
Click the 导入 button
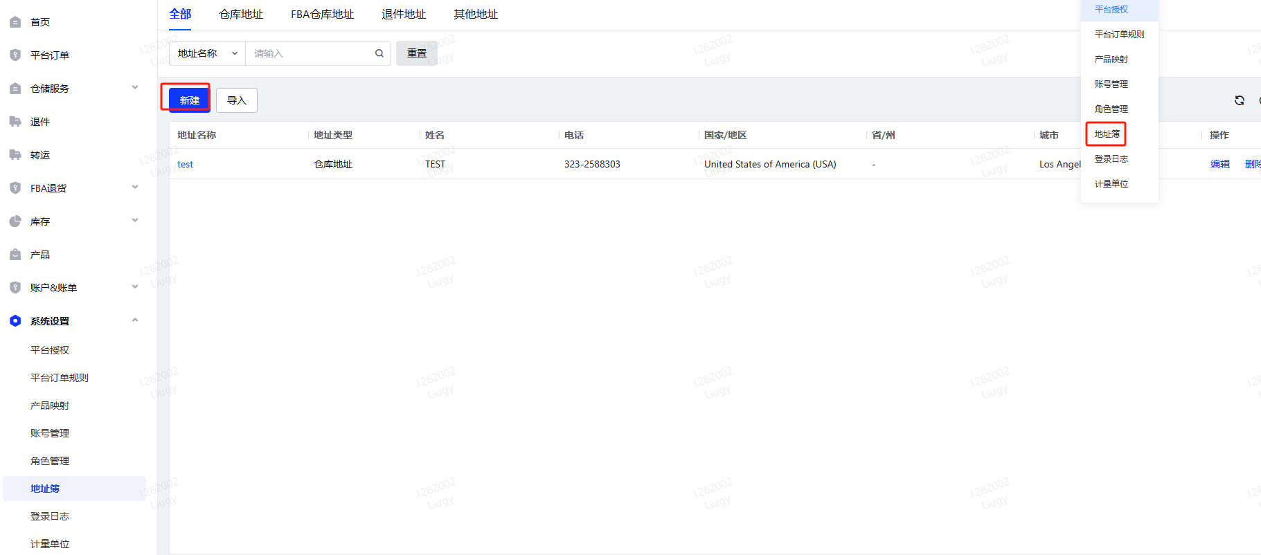click(237, 100)
